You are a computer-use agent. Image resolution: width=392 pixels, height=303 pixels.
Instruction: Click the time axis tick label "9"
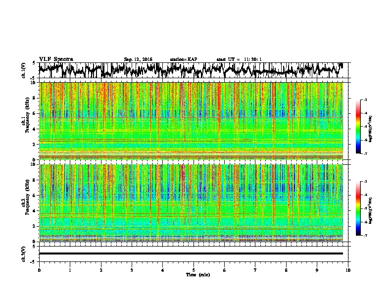317,270
